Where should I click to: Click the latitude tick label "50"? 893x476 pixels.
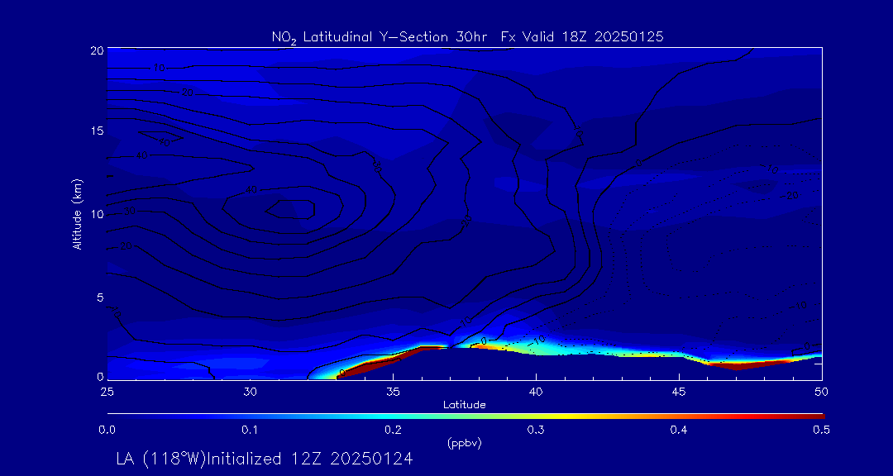(822, 391)
